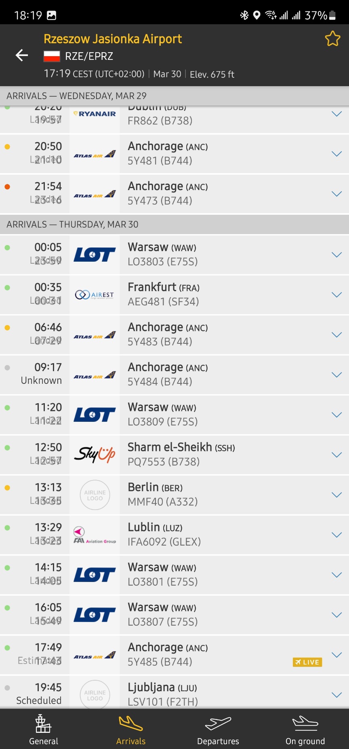Expand the FR862 Dublin flight row
The width and height of the screenshot is (349, 749).
coord(336,114)
